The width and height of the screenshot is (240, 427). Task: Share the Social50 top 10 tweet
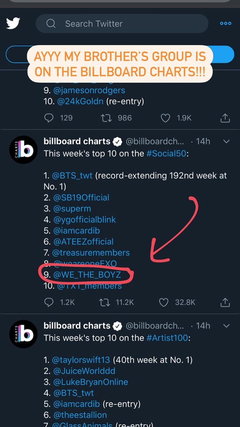click(225, 302)
